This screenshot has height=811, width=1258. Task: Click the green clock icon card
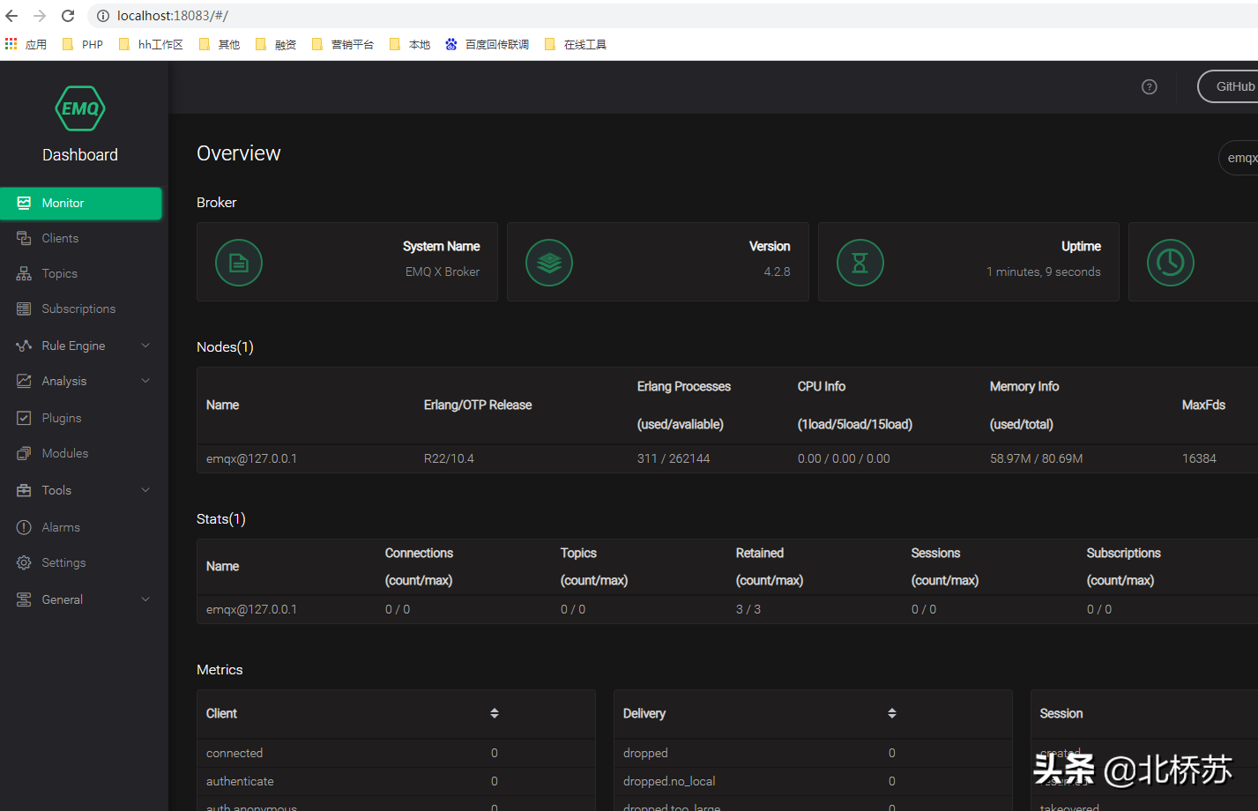click(1170, 263)
